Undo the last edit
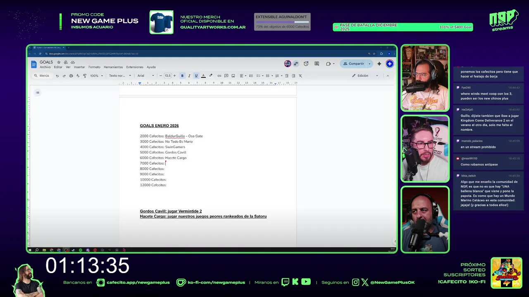Image resolution: width=529 pixels, height=297 pixels. [57, 76]
